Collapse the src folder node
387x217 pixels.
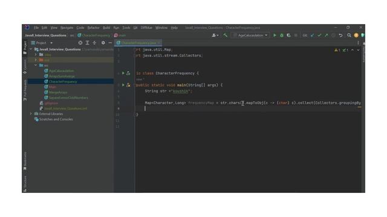36,66
